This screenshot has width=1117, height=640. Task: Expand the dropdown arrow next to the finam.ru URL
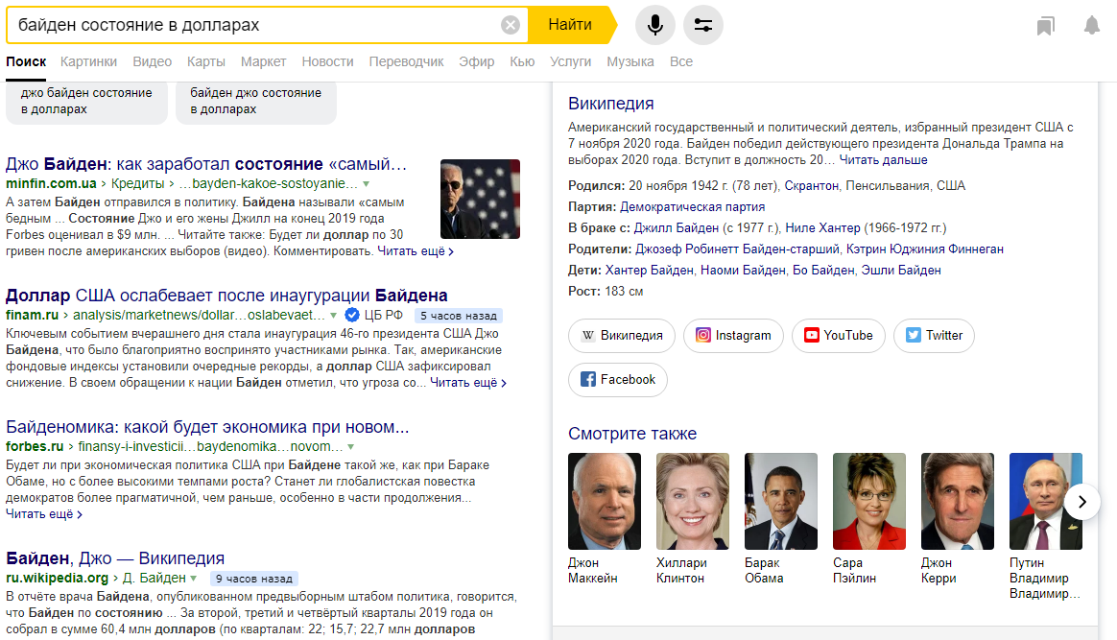(333, 316)
